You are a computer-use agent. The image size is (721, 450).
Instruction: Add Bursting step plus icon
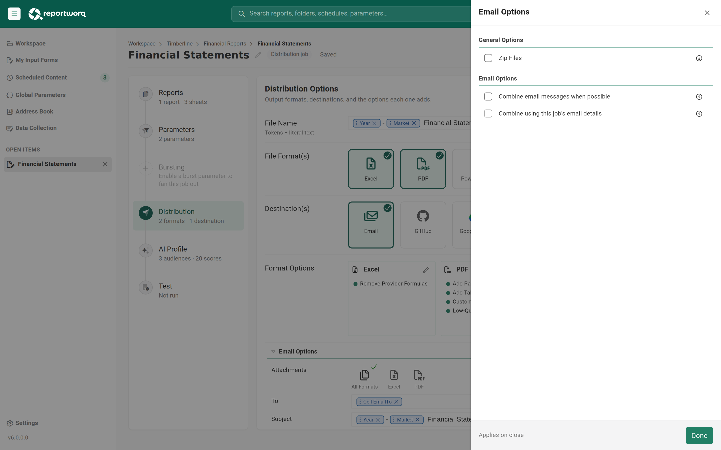coord(146,168)
